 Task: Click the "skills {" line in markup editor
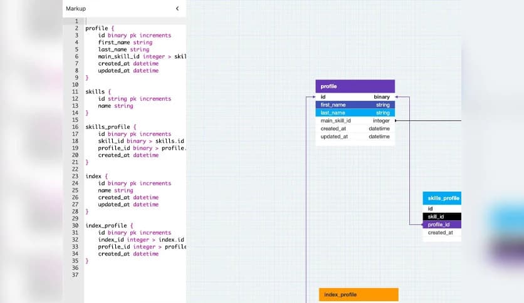tap(99, 91)
